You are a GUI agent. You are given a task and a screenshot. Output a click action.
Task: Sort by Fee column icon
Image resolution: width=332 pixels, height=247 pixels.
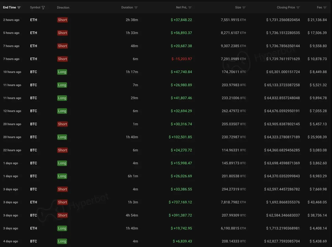[x=325, y=7]
